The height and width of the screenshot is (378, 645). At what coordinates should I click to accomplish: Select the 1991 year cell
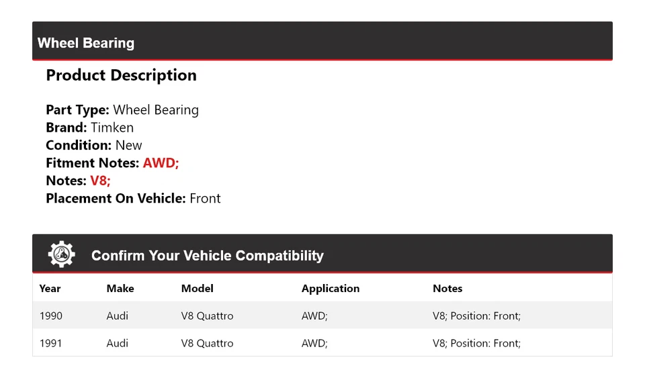[x=50, y=343]
